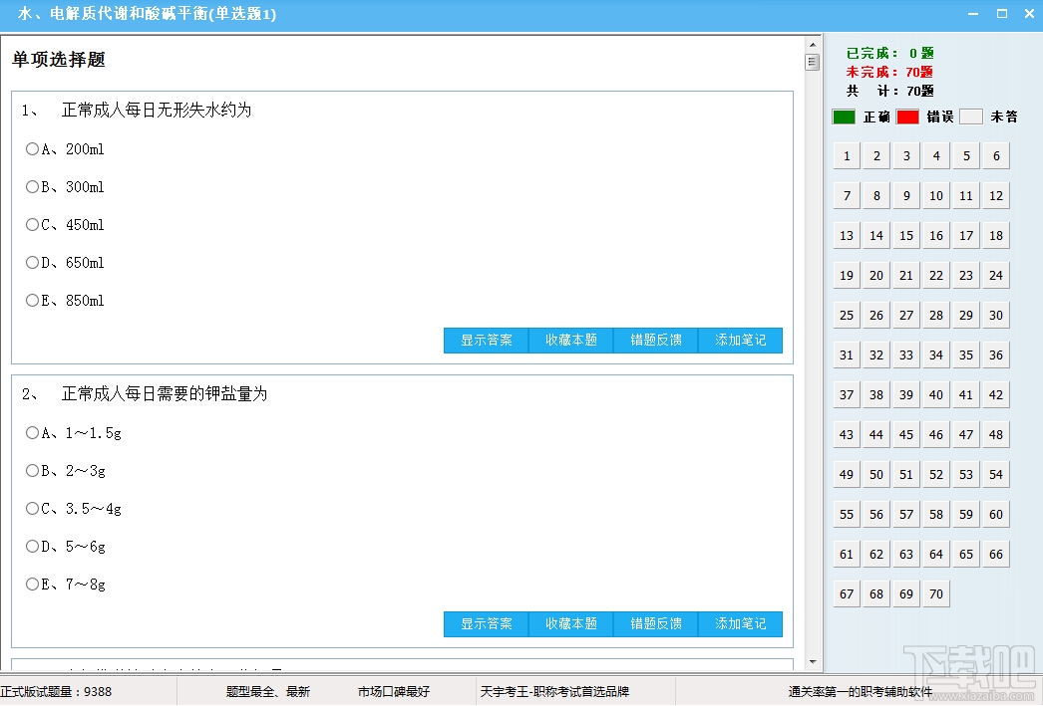The image size is (1043, 706).
Task: Jump to question 18
Action: point(996,236)
